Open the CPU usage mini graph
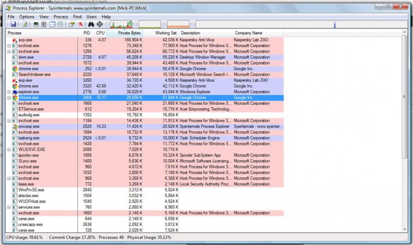This screenshot has width=413, height=245. (x=121, y=25)
